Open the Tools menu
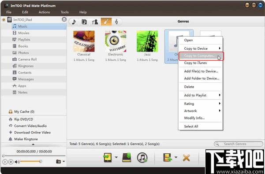The image size is (265, 174). 64,12
